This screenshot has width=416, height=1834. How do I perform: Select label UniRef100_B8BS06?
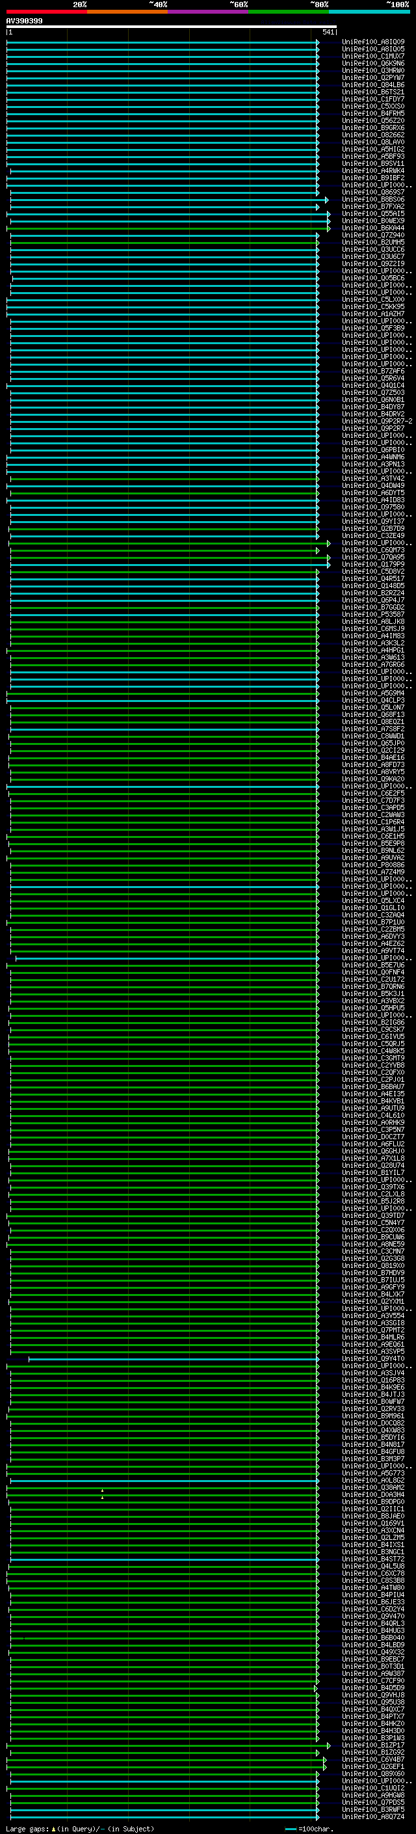point(373,199)
